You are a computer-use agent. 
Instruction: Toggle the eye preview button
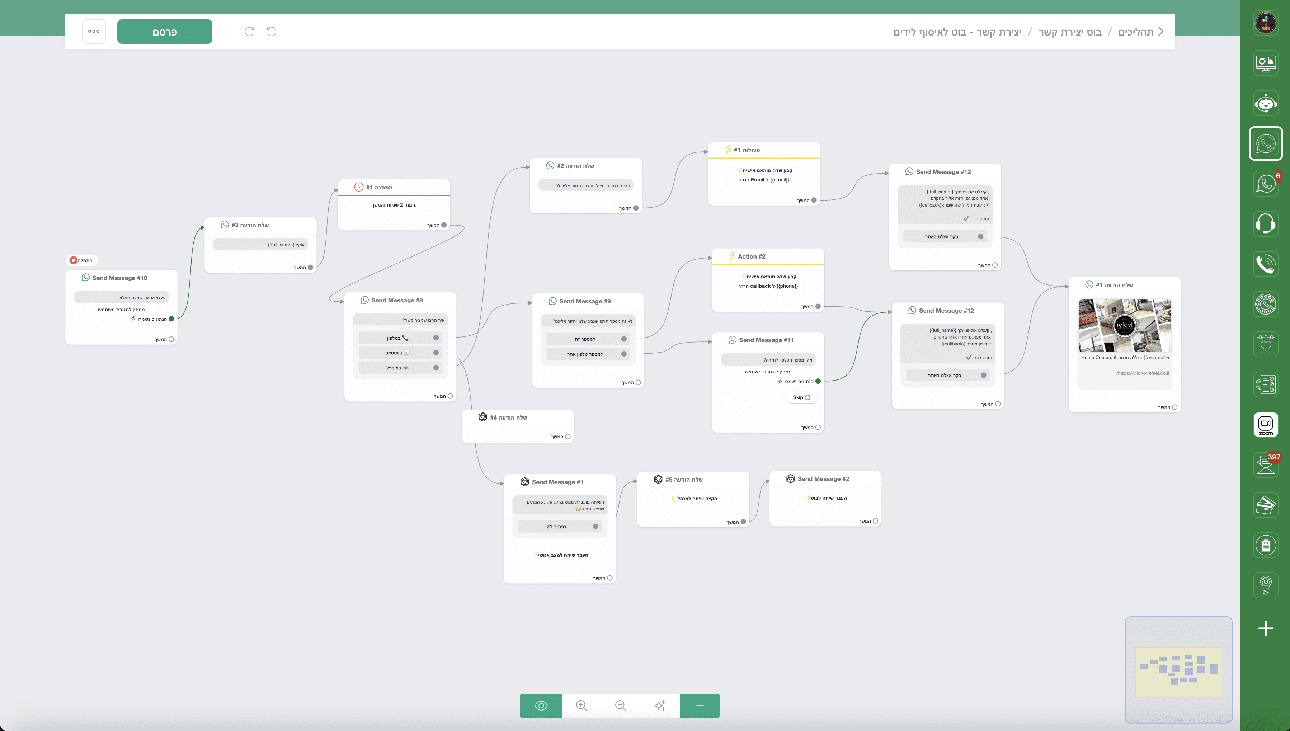click(x=541, y=706)
